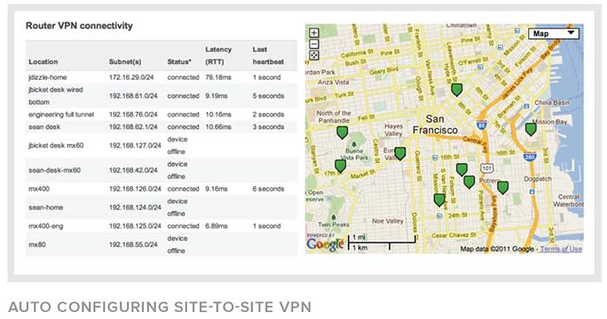607x319 pixels.
Task: Click device offline status for sean-home
Action: pos(177,207)
